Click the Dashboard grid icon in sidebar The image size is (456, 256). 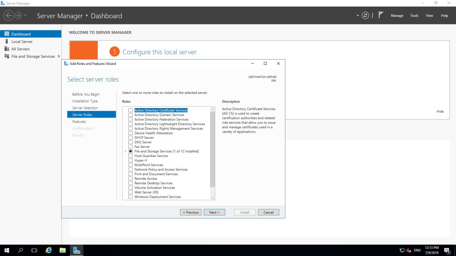pos(6,34)
